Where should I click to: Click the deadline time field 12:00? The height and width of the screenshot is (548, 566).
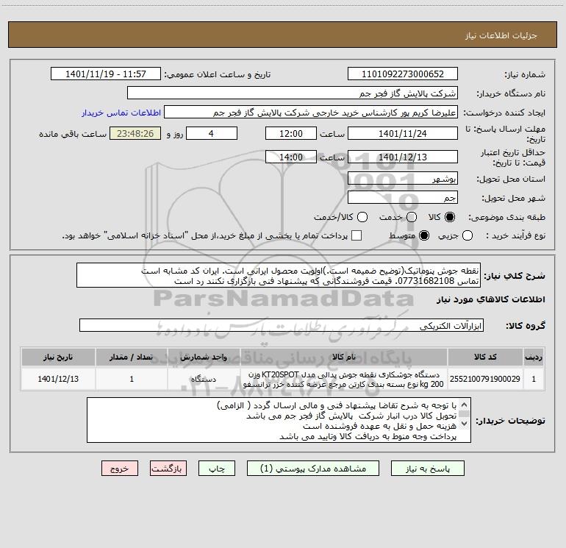(291, 133)
